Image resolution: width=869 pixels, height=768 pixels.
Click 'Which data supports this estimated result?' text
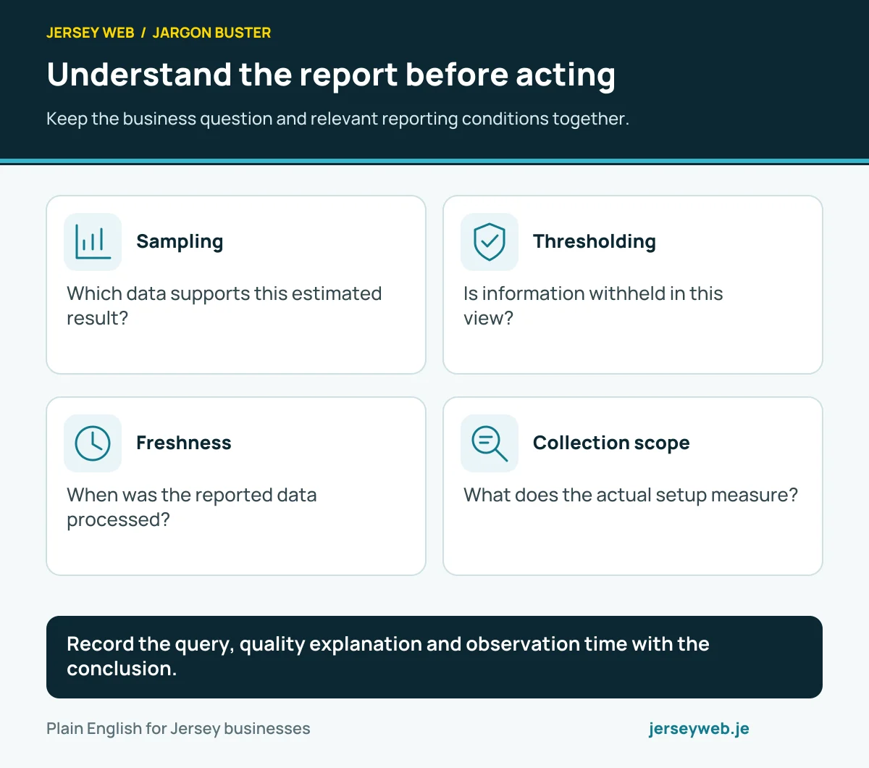point(224,306)
